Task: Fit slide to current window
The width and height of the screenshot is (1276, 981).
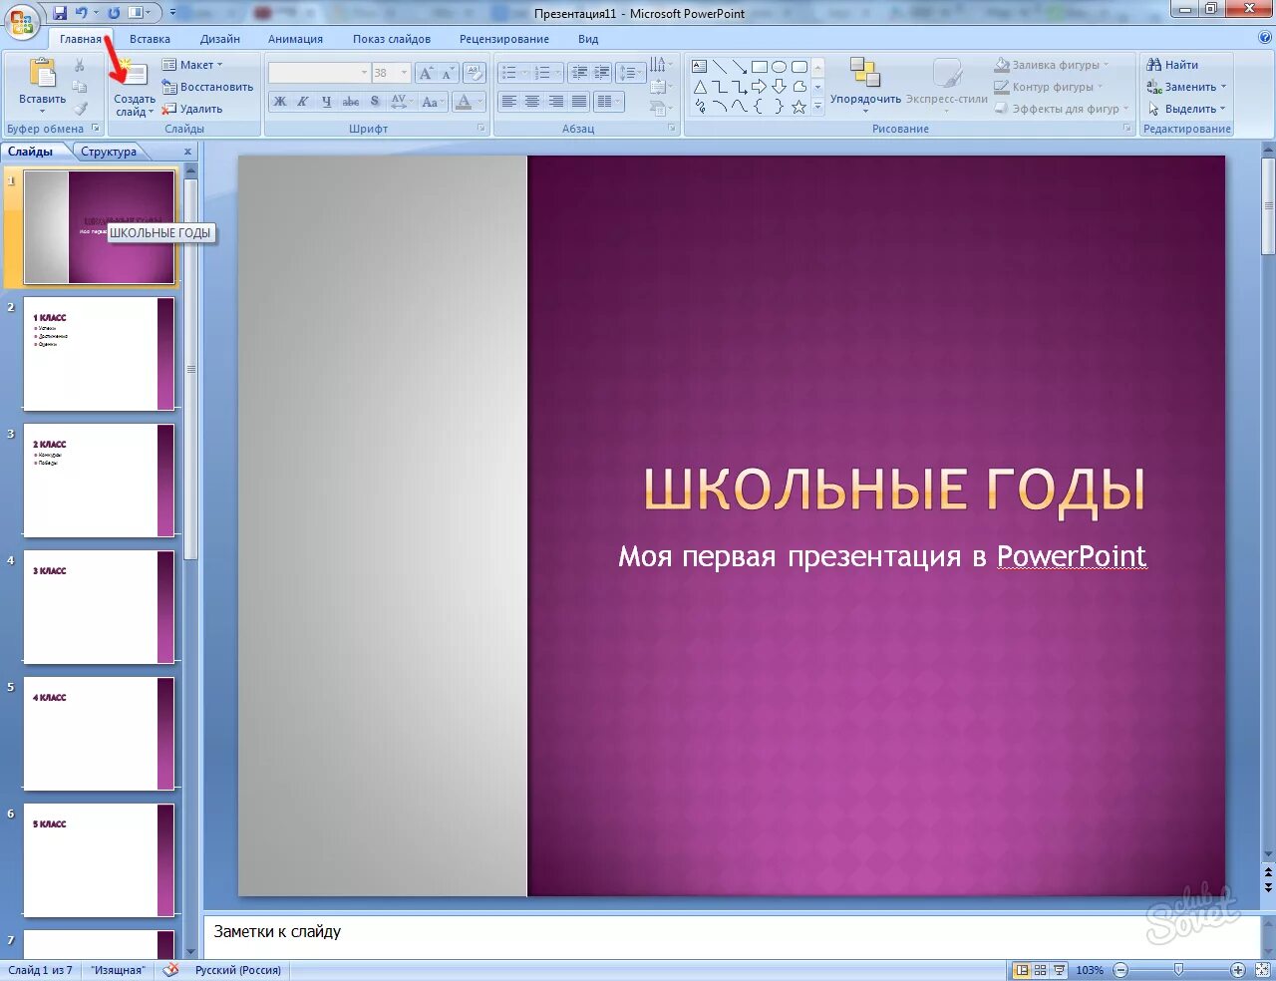Action: coord(1261,969)
